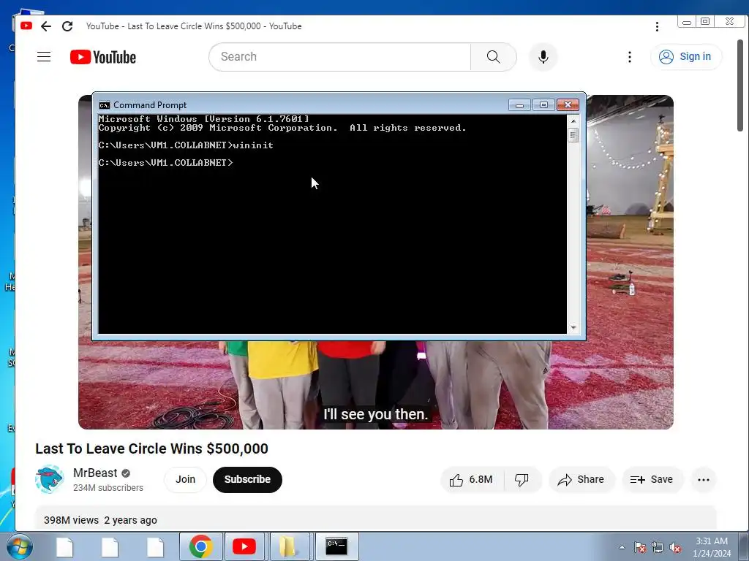This screenshot has height=561, width=749.
Task: Open the YouTube hamburger guide menu
Action: [44, 57]
